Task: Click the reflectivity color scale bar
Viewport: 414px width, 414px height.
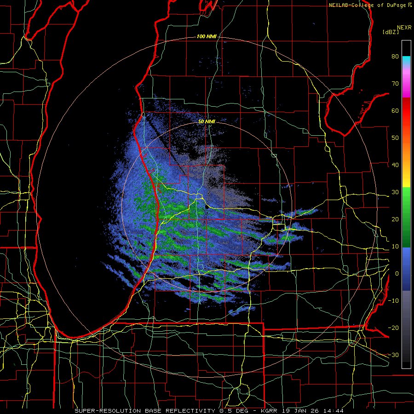Action: 406,204
